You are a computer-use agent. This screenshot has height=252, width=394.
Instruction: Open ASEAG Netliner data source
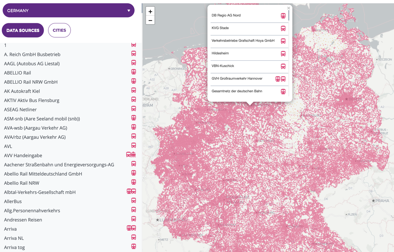[20, 109]
